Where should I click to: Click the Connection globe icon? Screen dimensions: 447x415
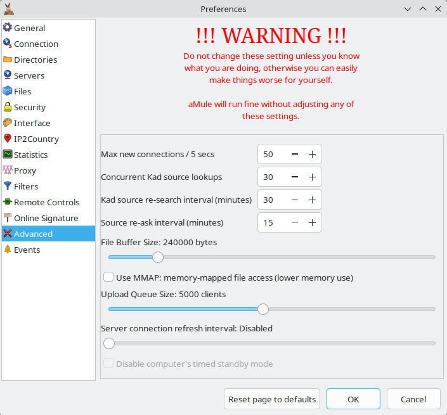click(x=8, y=44)
